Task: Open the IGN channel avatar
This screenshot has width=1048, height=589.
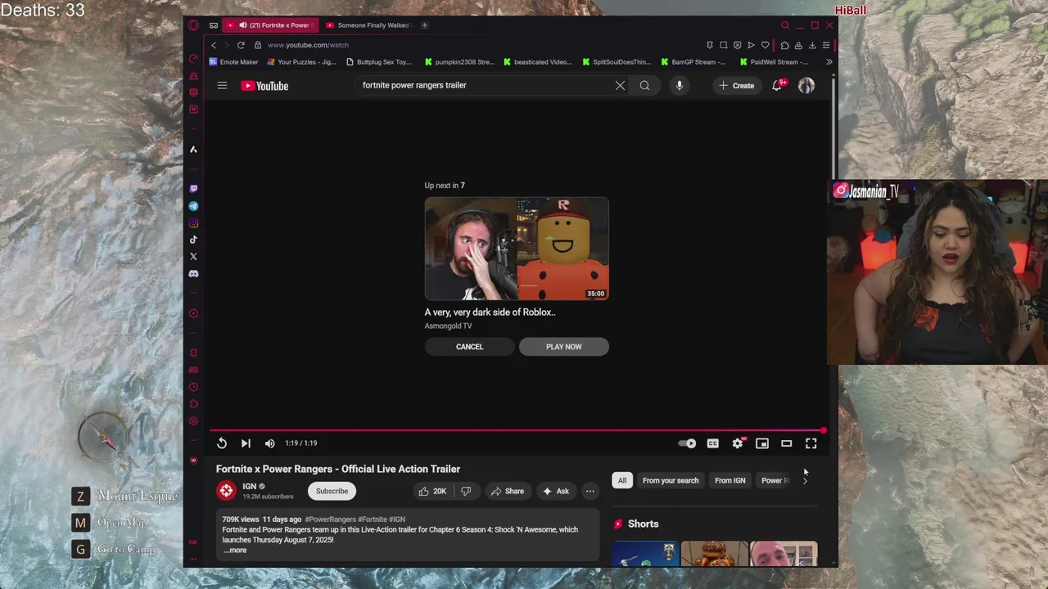Action: (226, 490)
